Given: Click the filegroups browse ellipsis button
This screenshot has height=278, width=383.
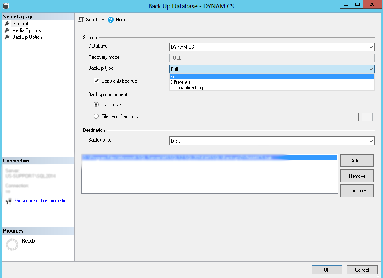Looking at the screenshot, I should (x=367, y=117).
